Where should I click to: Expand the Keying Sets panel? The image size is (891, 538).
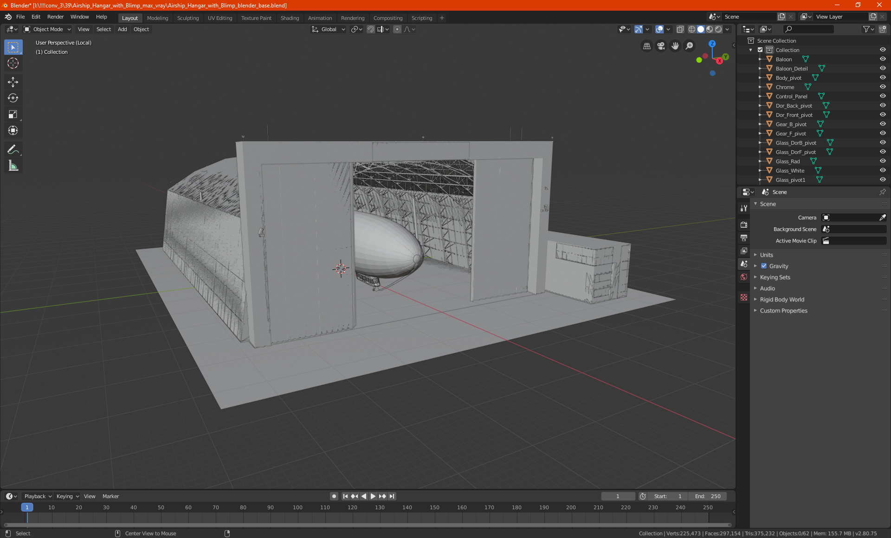click(775, 277)
